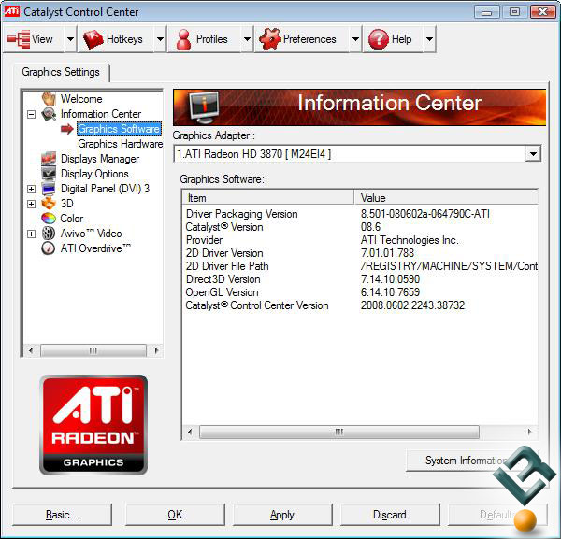Click the Digital Panel (DVI) 3 monitor icon

[49, 189]
